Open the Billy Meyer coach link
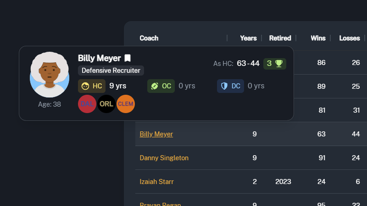 pyautogui.click(x=156, y=134)
